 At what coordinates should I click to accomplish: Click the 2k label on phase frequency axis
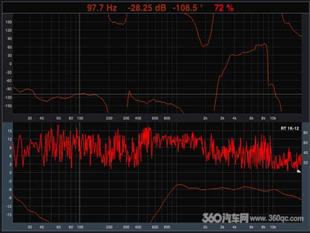coord(205,118)
